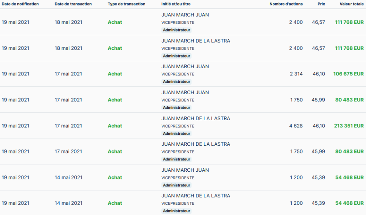
Task: Click the 213 351 EUR total value
Action: tap(349, 126)
